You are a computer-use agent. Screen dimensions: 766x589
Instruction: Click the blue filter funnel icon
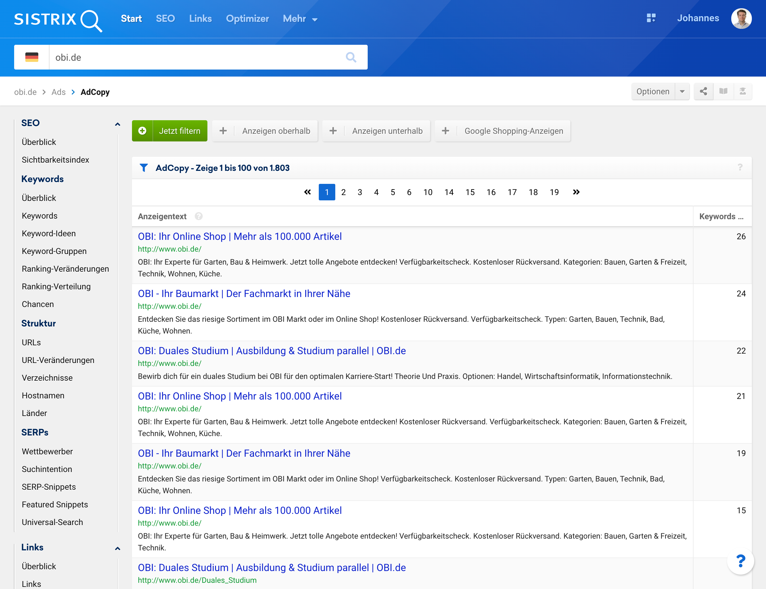(143, 168)
